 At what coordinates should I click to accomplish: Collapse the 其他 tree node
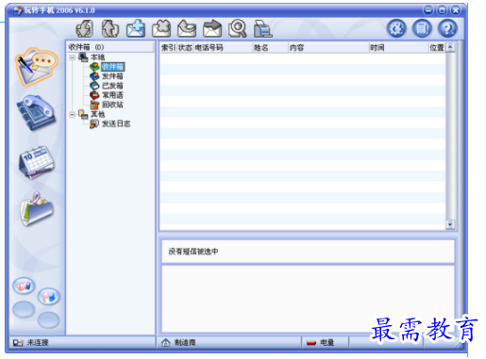(x=73, y=115)
